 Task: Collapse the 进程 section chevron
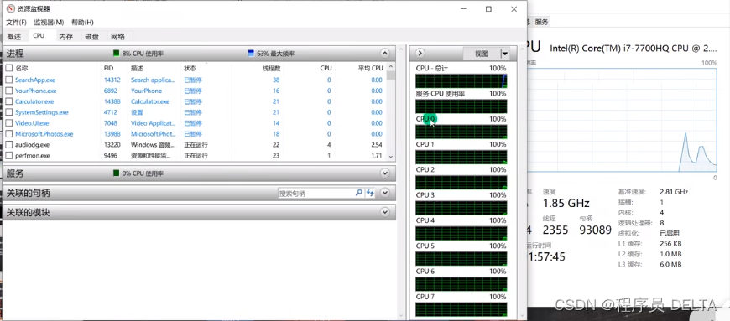[x=384, y=53]
